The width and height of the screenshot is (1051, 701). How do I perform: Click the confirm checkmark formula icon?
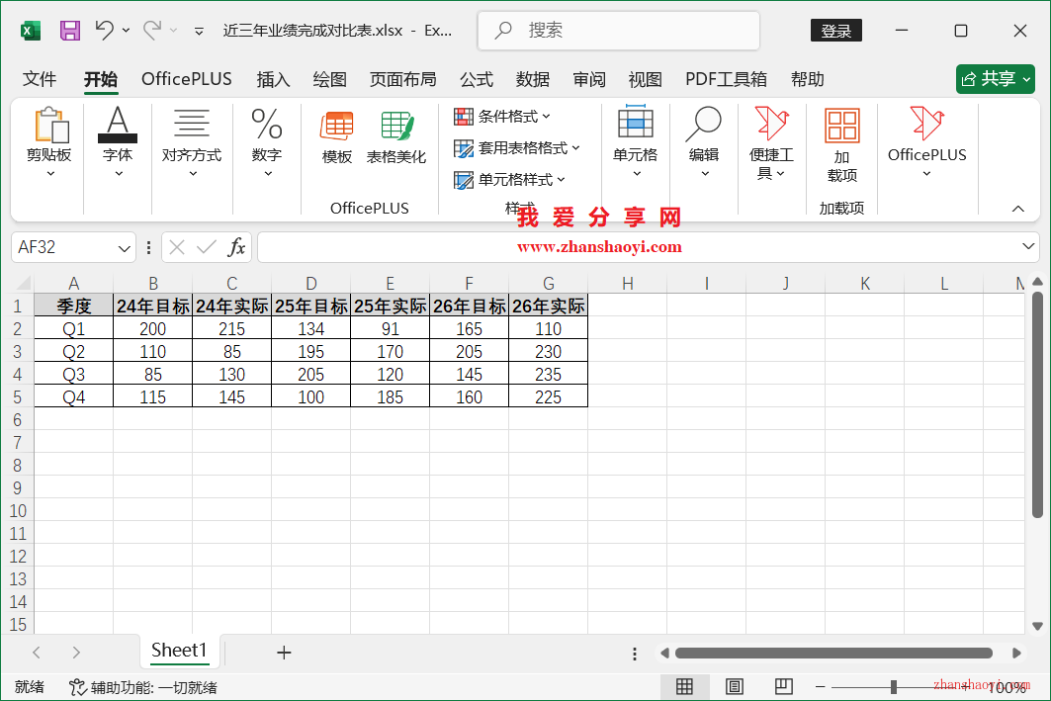(207, 247)
